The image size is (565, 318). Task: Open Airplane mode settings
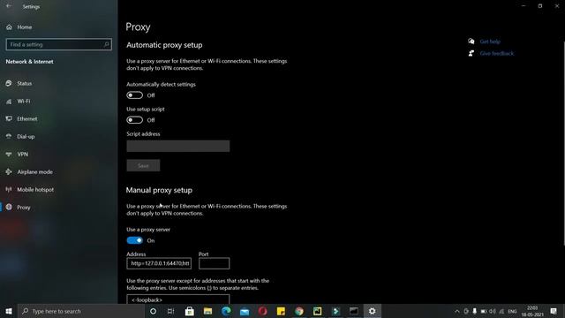(34, 172)
